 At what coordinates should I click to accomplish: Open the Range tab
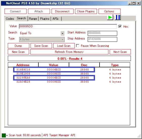(33, 19)
